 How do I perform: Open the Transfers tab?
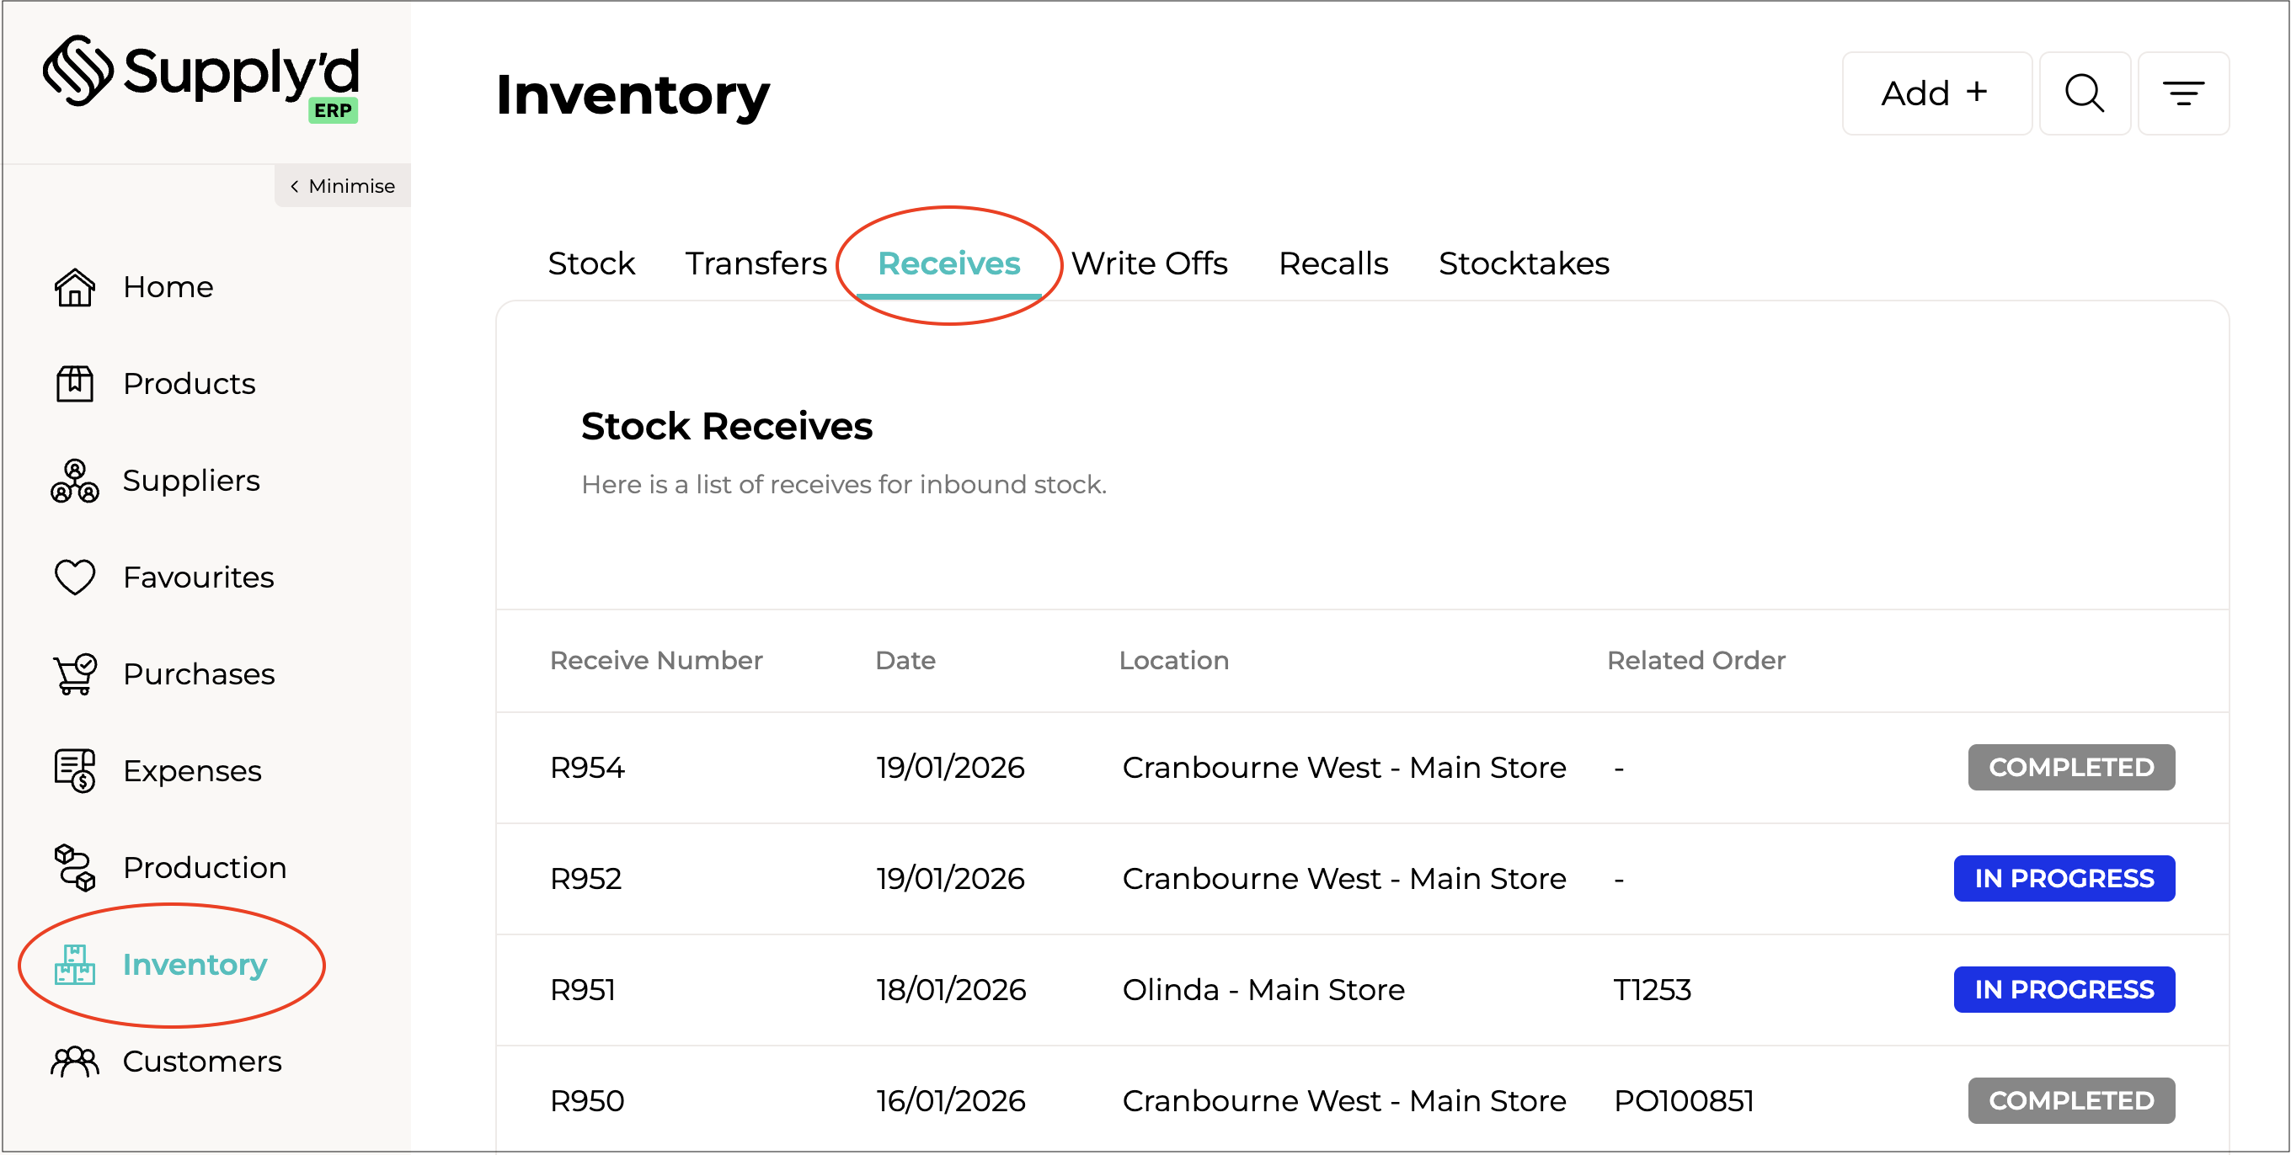click(x=756, y=264)
